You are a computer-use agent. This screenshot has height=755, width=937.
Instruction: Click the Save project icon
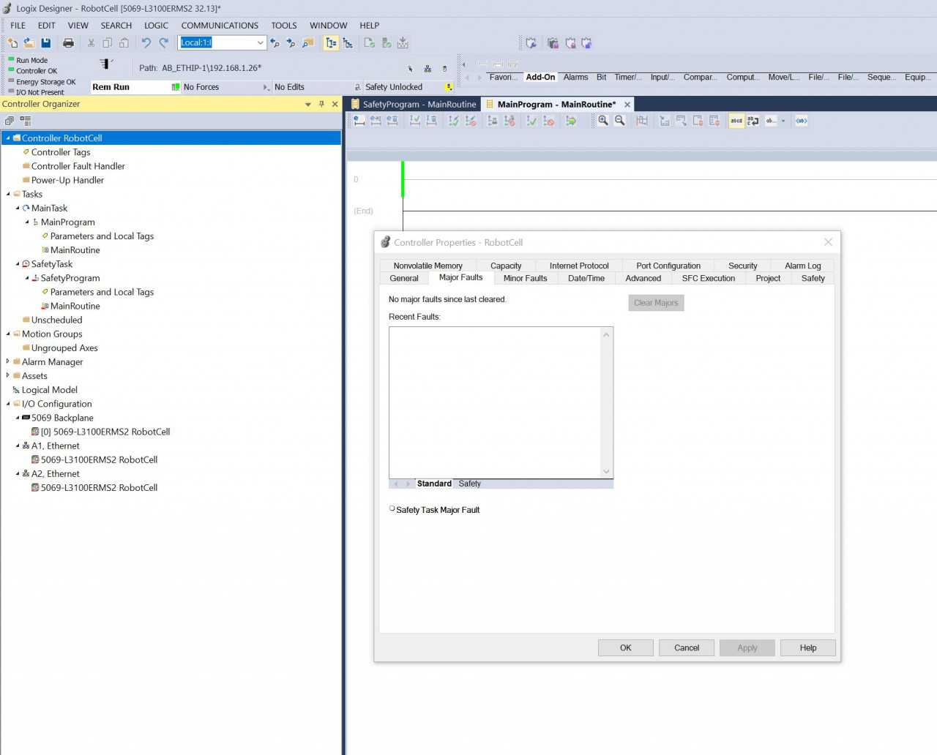pyautogui.click(x=46, y=43)
